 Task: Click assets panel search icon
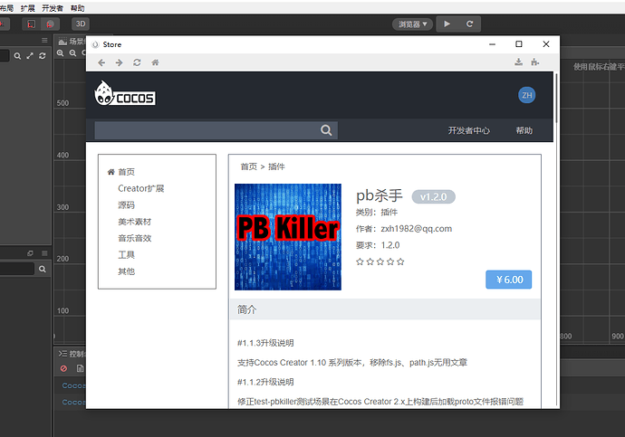click(43, 270)
